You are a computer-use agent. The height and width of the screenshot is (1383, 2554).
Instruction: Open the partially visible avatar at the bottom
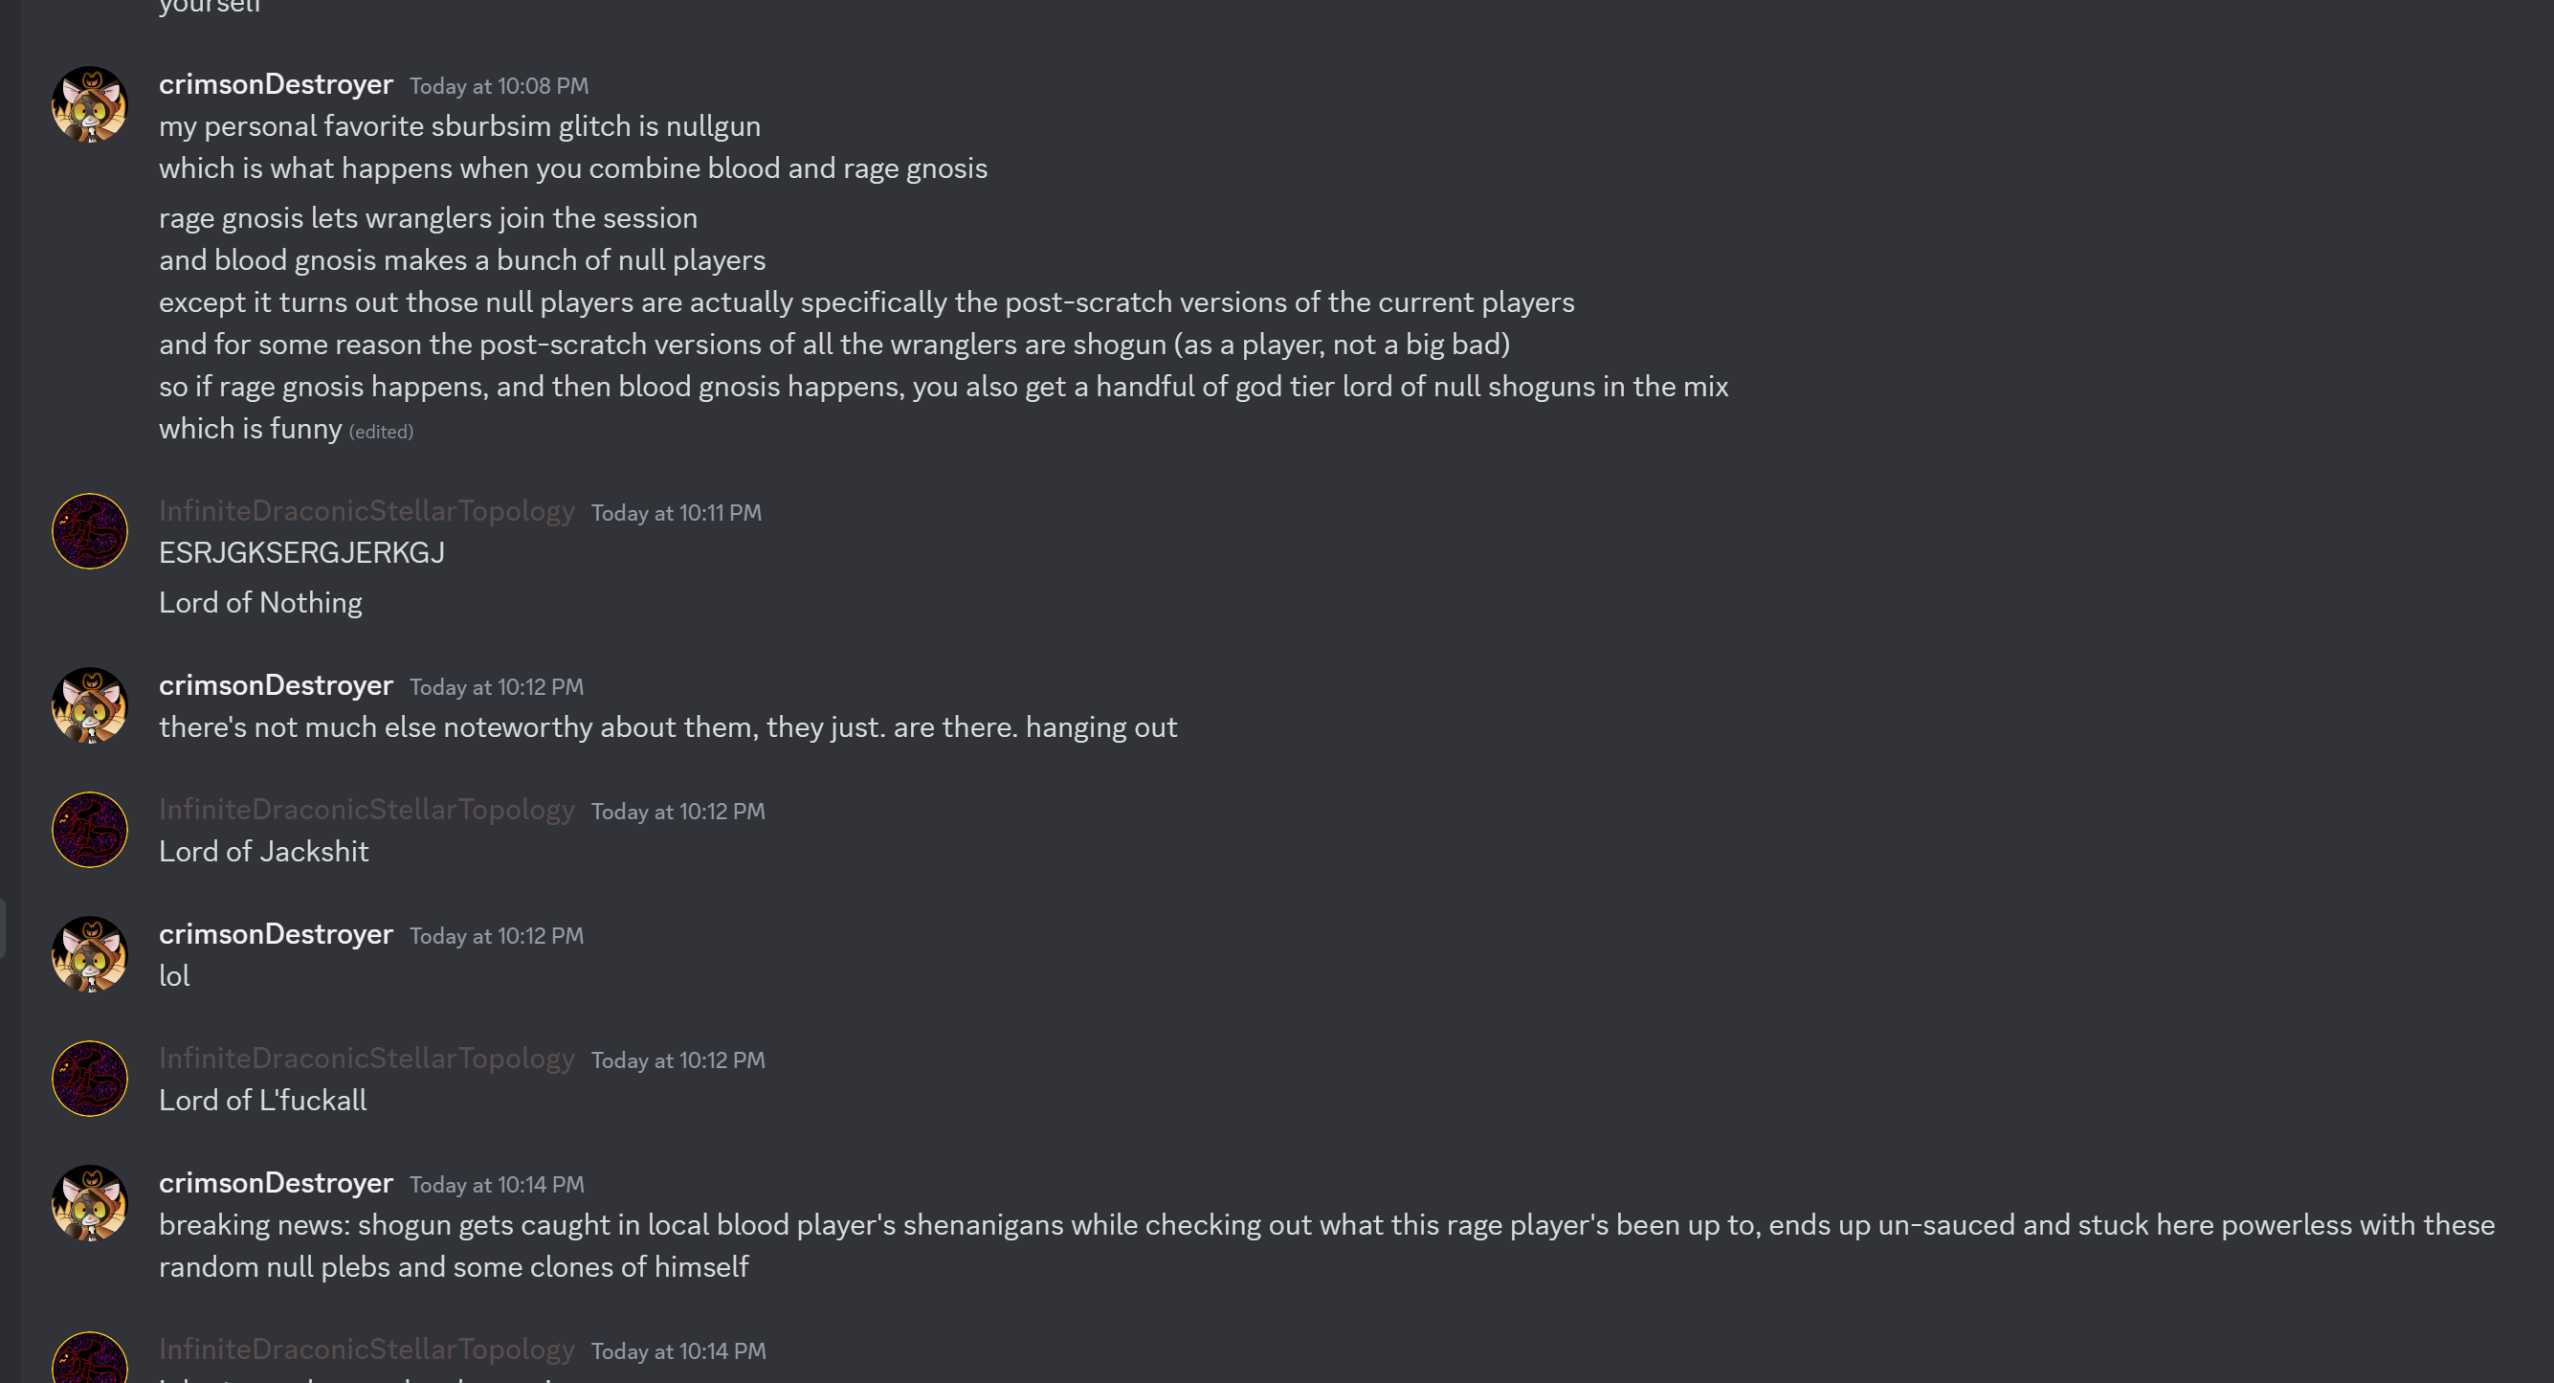[89, 1360]
